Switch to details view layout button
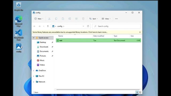Viewport: 171px width, 96px height. (137, 93)
